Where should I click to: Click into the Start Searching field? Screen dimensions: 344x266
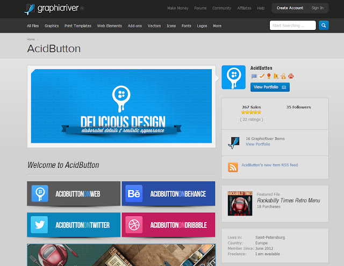292,25
